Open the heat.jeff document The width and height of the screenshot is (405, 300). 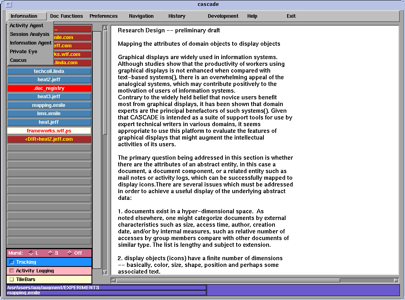[x=49, y=122]
